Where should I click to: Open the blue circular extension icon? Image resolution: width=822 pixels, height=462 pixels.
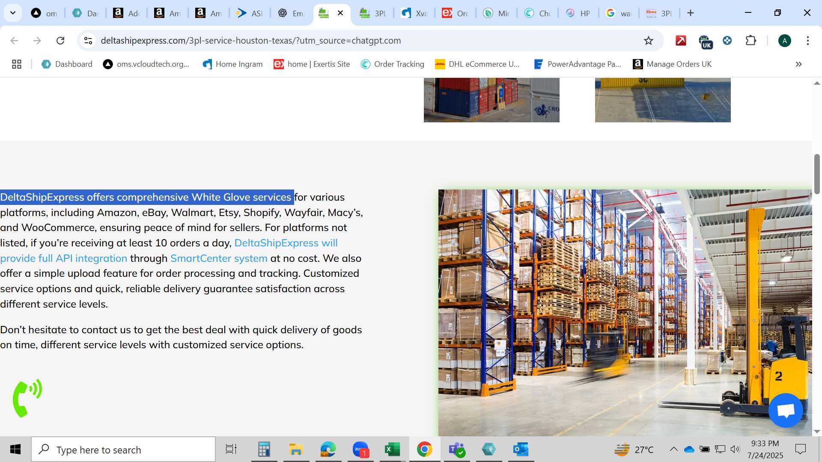click(x=727, y=41)
